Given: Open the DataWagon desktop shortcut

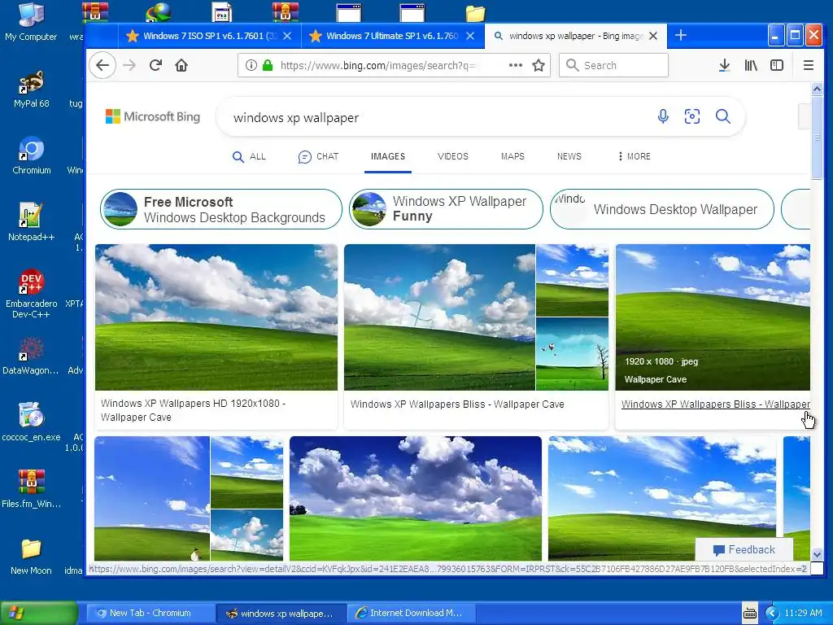Looking at the screenshot, I should coord(32,356).
